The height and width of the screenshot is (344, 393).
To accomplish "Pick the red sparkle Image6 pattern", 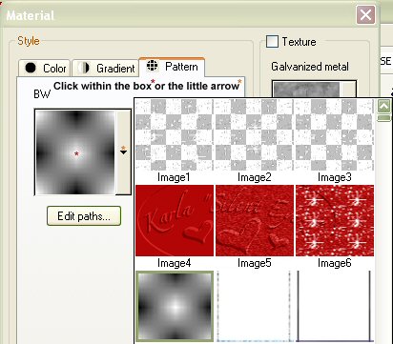I will (335, 220).
